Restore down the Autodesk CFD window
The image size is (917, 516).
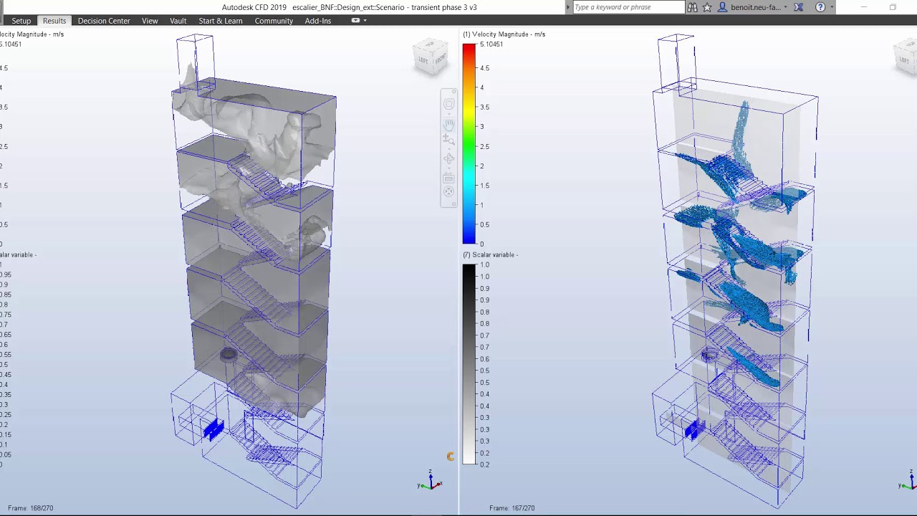click(893, 7)
